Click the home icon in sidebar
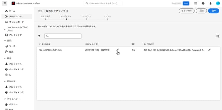 tap(7, 11)
